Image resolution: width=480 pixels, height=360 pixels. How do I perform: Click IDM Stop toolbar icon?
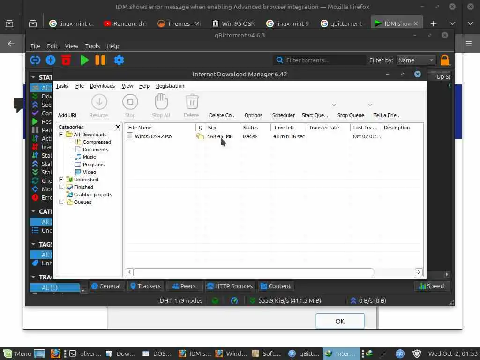coord(130,102)
